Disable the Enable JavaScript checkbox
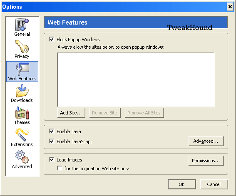This screenshot has height=196, width=236. click(x=52, y=141)
